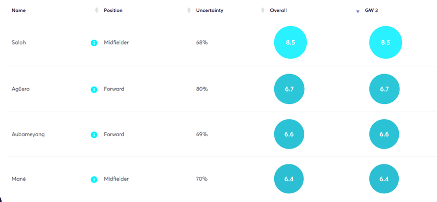The height and width of the screenshot is (202, 437).
Task: Select Agüero's Overall 6.7 score circle
Action: pyautogui.click(x=290, y=89)
